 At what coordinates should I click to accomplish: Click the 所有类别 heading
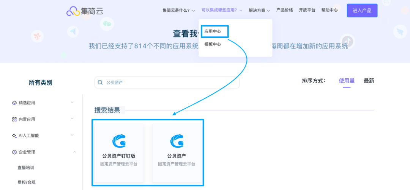(41, 83)
